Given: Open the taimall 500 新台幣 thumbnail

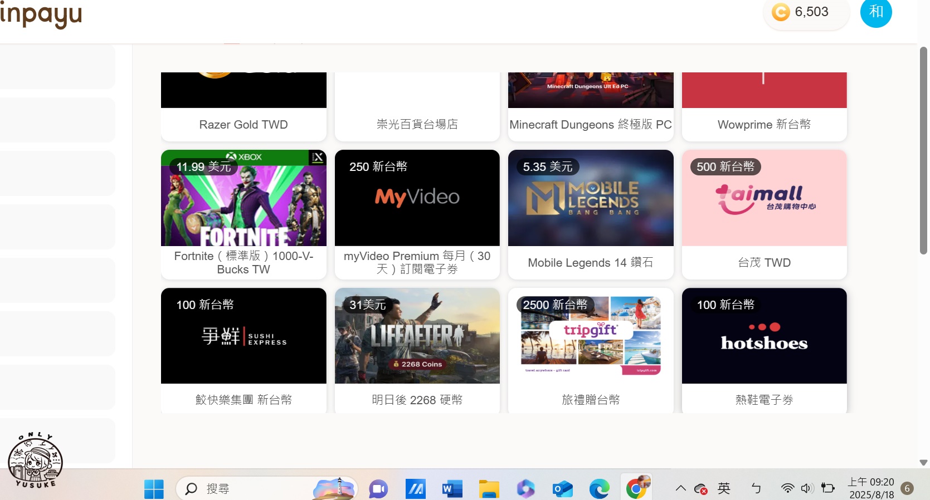Looking at the screenshot, I should pyautogui.click(x=765, y=198).
